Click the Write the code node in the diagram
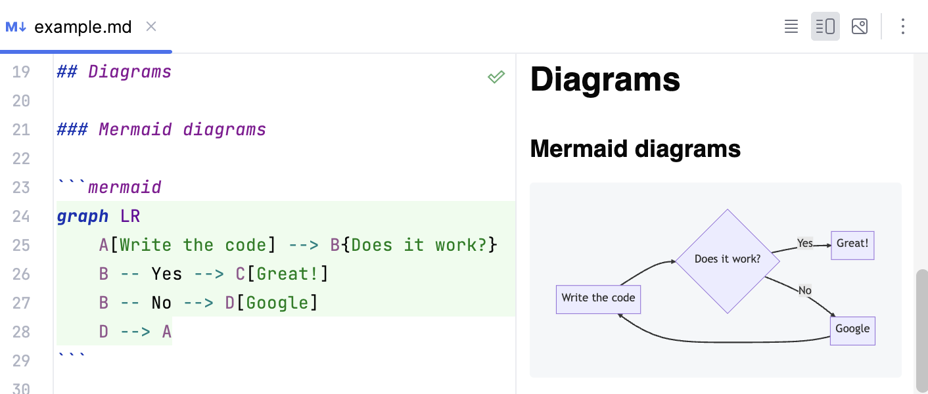928x394 pixels. pos(598,299)
